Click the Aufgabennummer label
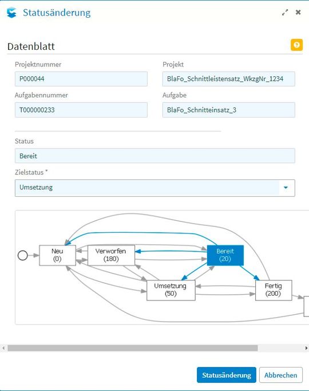The height and width of the screenshot is (391, 309). tap(41, 95)
